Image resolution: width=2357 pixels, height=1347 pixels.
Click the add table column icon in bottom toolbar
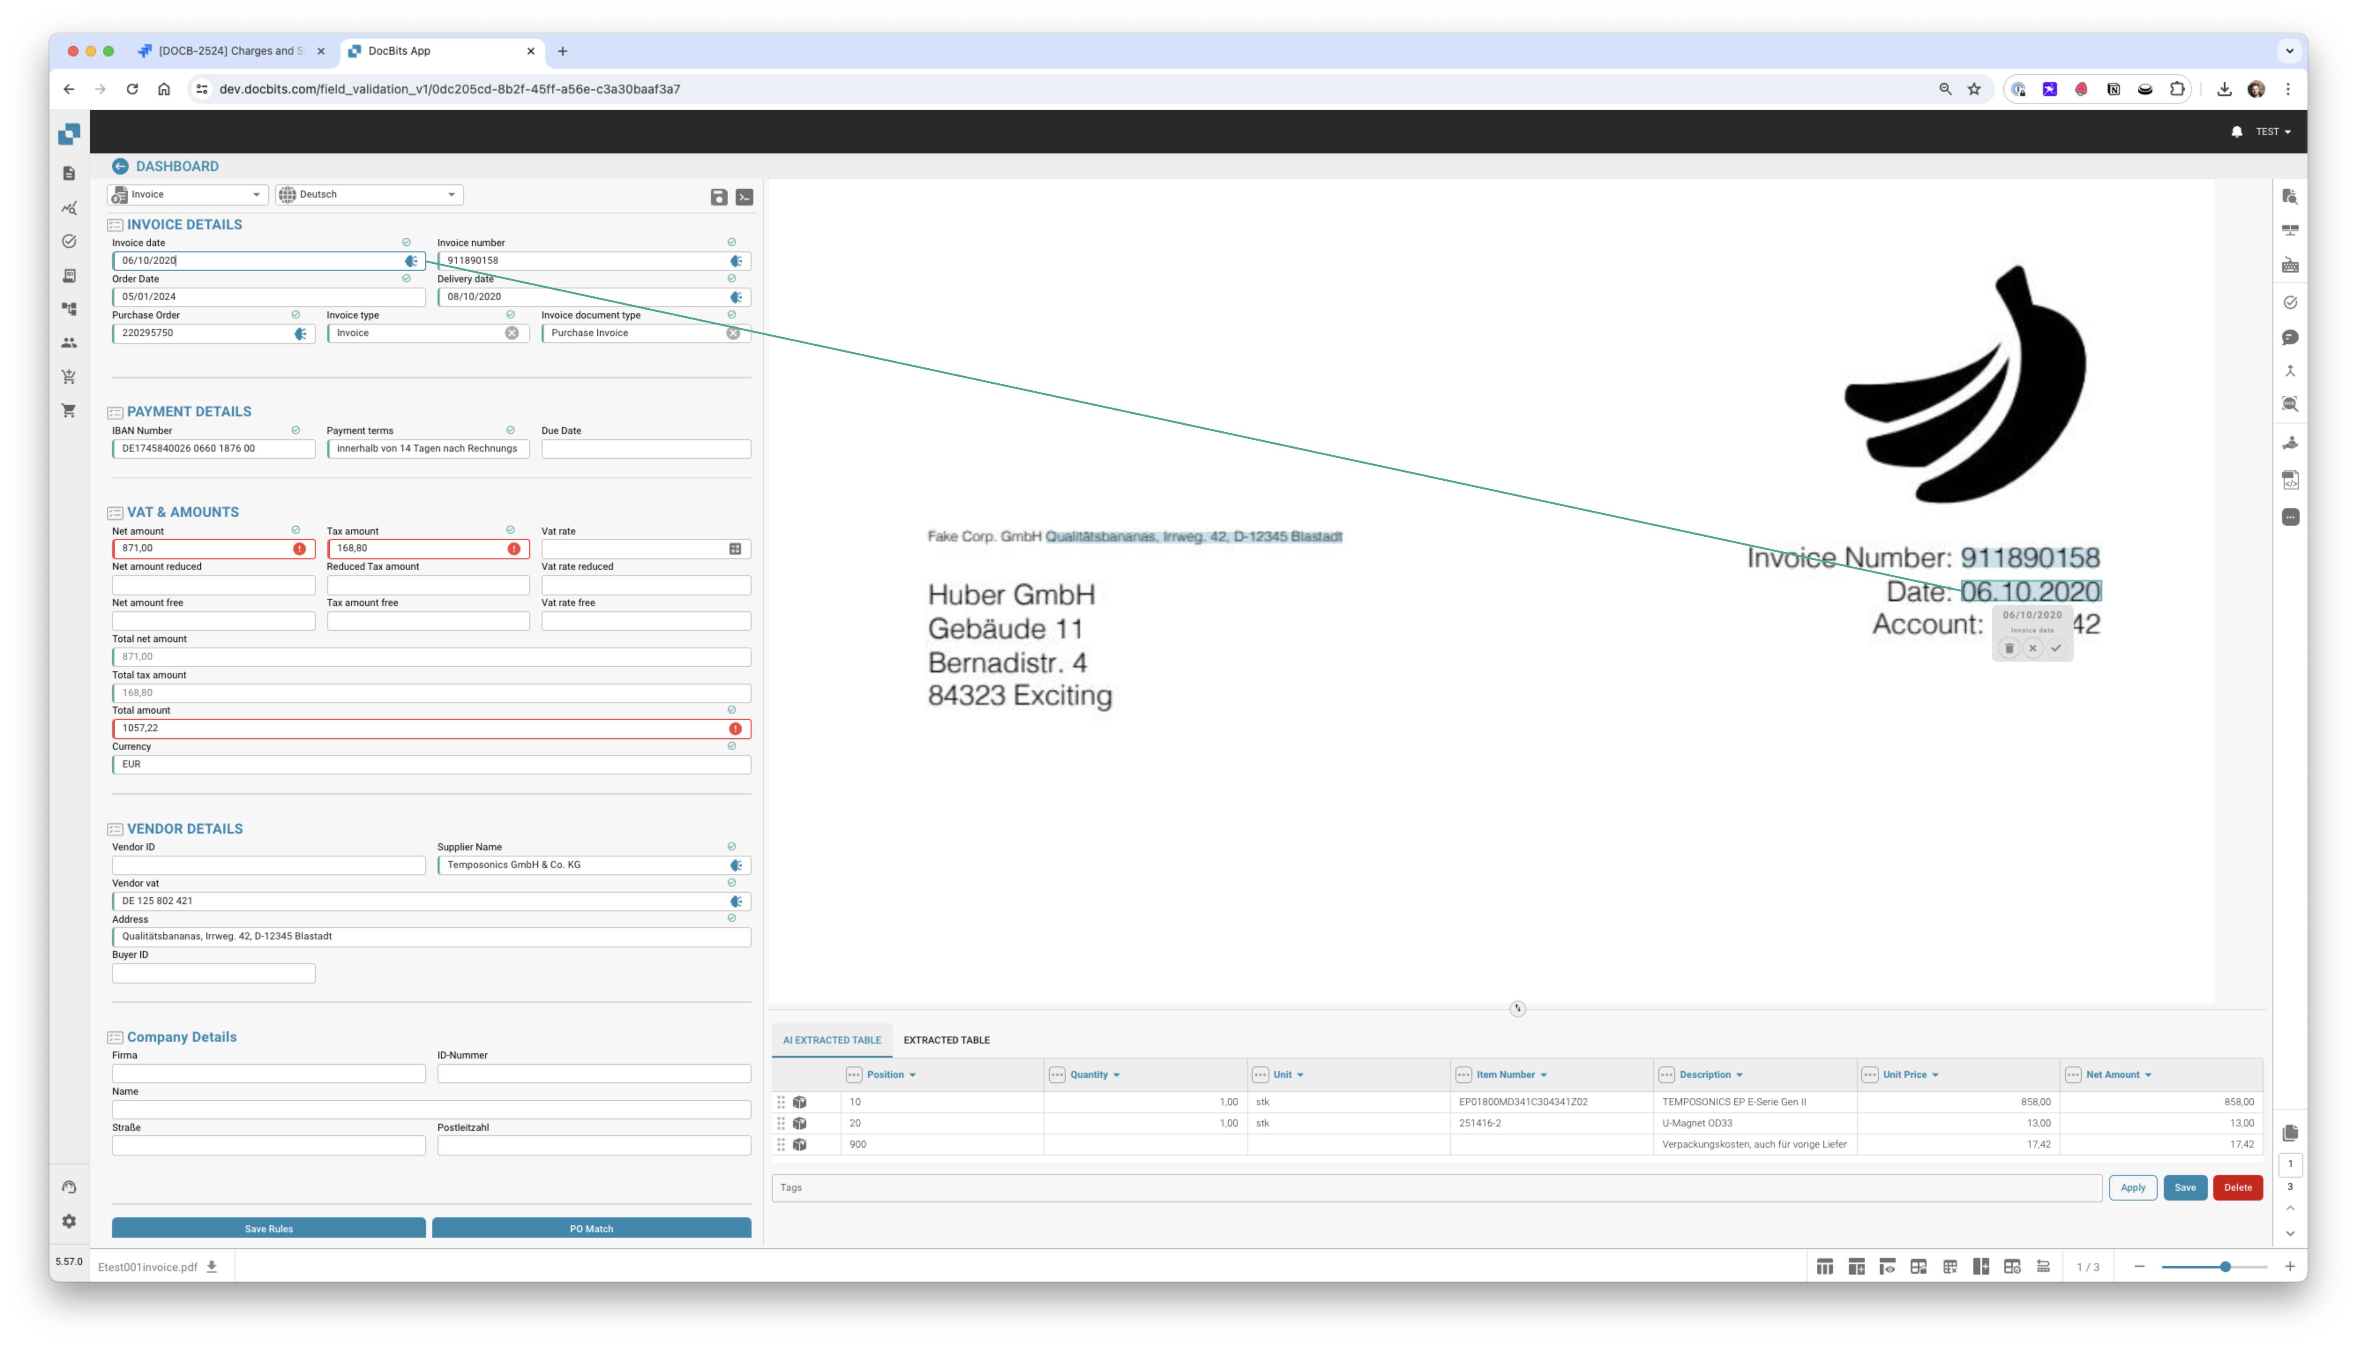[1980, 1267]
